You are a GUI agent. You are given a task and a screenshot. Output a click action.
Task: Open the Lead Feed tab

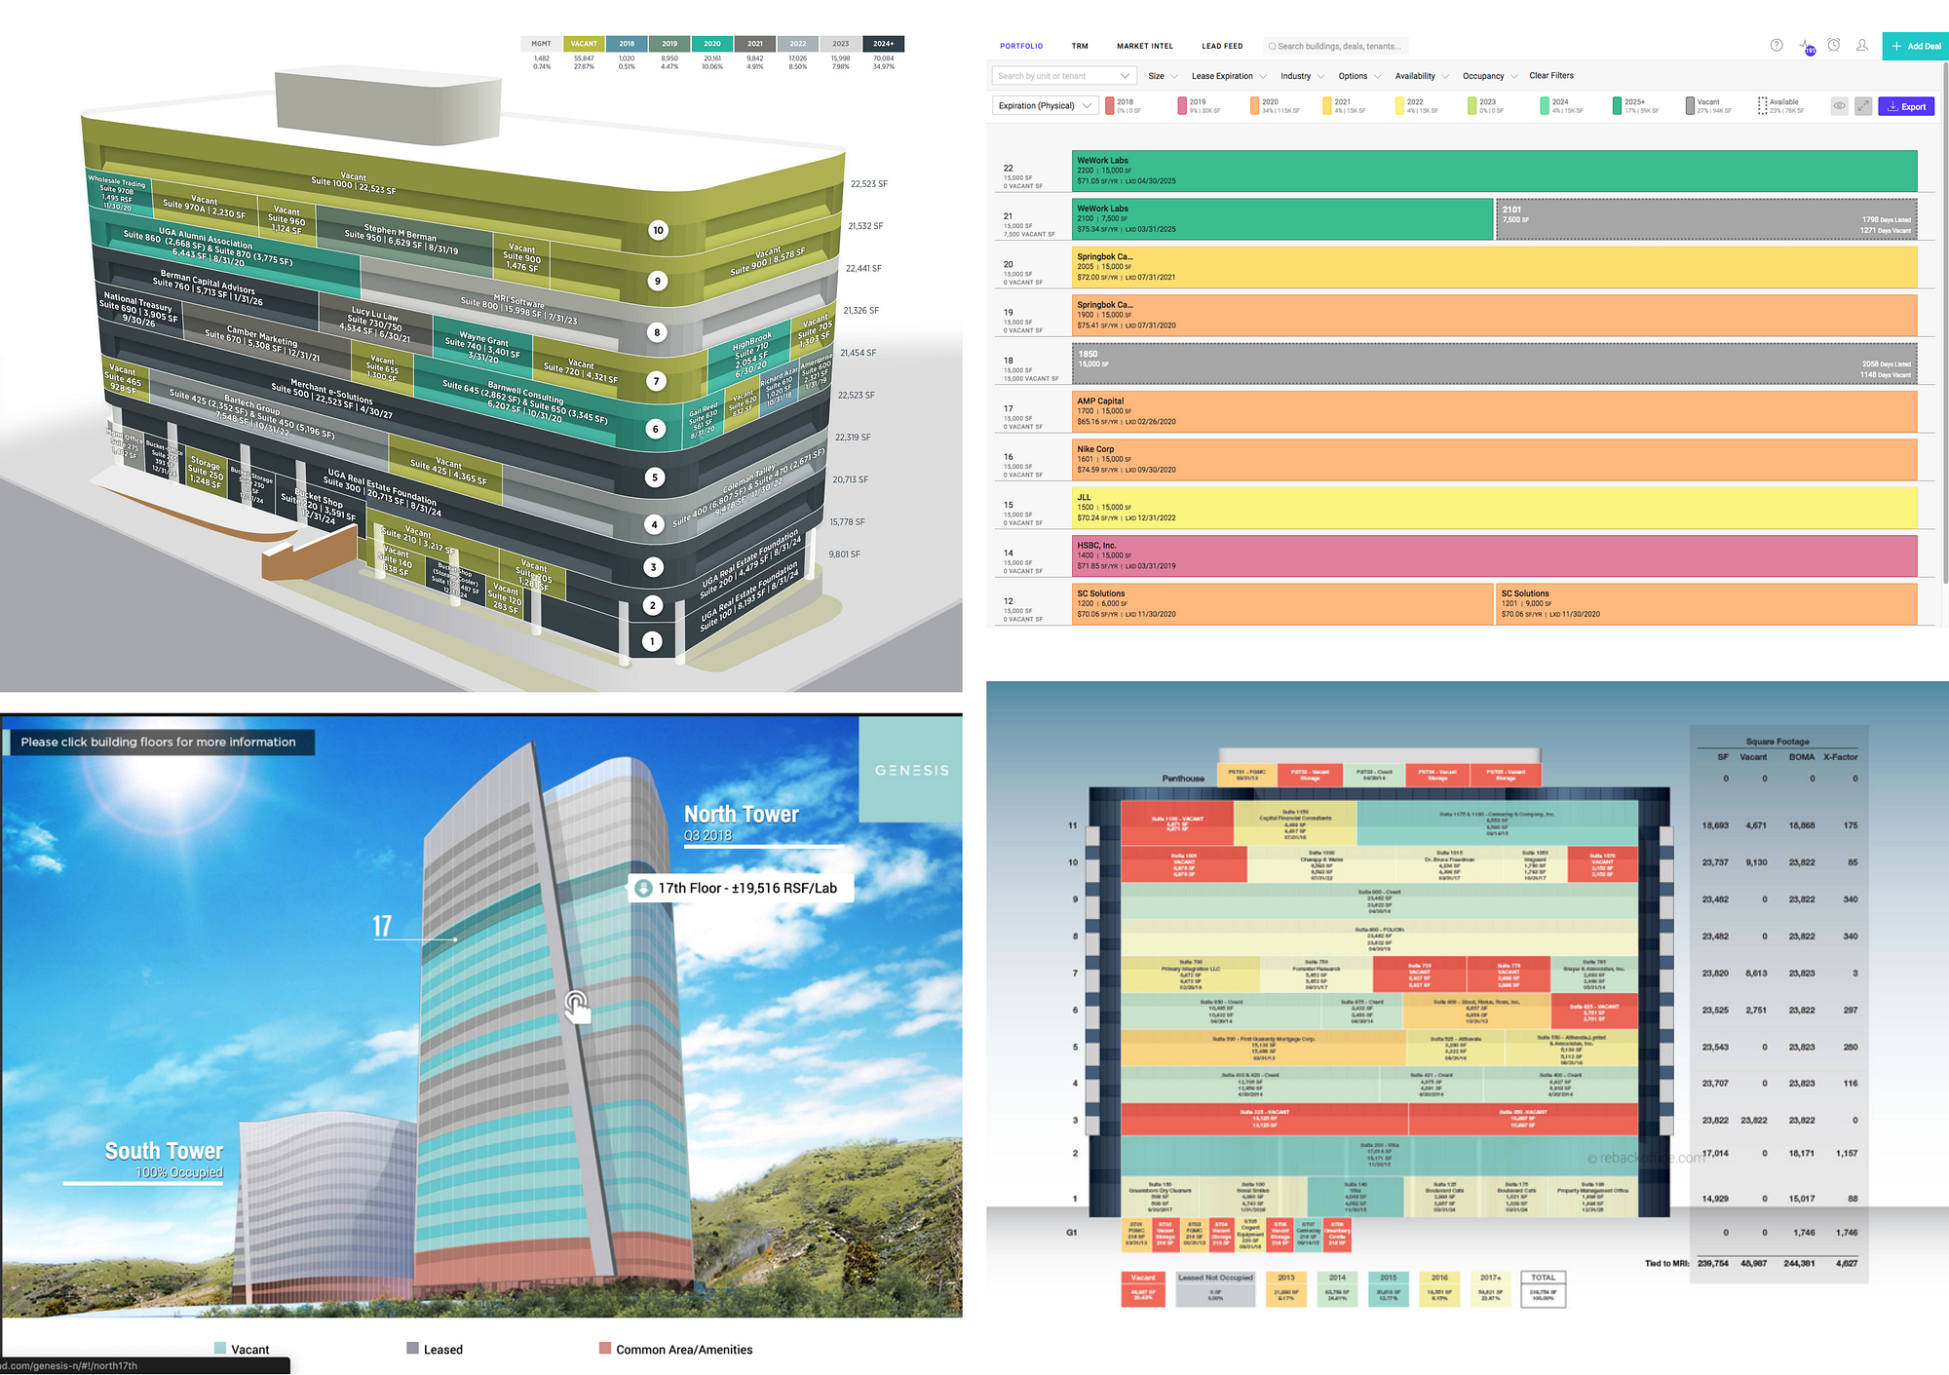1222,46
